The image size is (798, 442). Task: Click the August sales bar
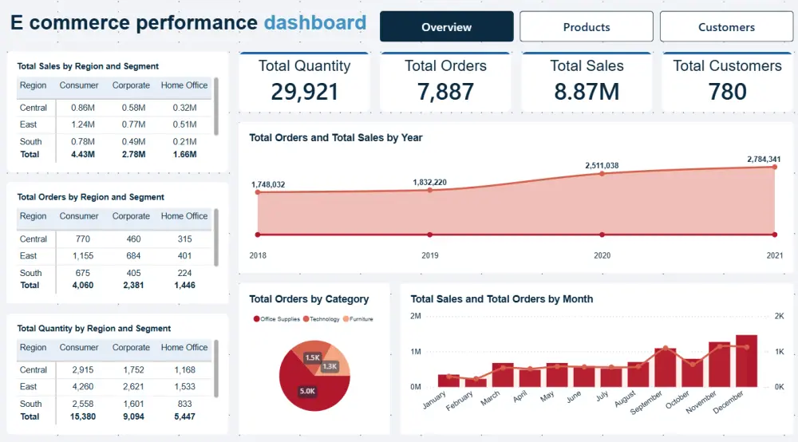(x=638, y=374)
